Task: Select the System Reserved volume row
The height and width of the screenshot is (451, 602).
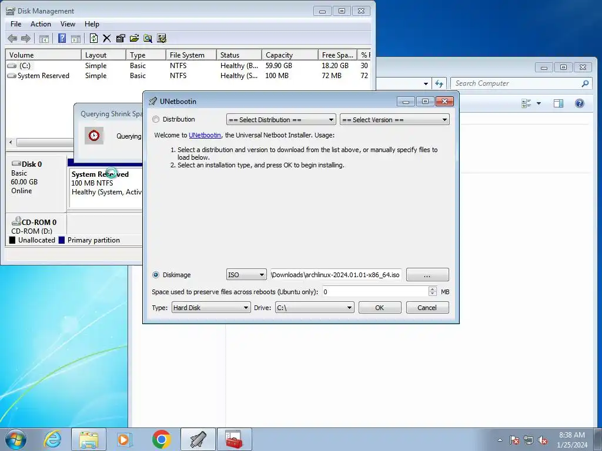Action: tap(188, 76)
